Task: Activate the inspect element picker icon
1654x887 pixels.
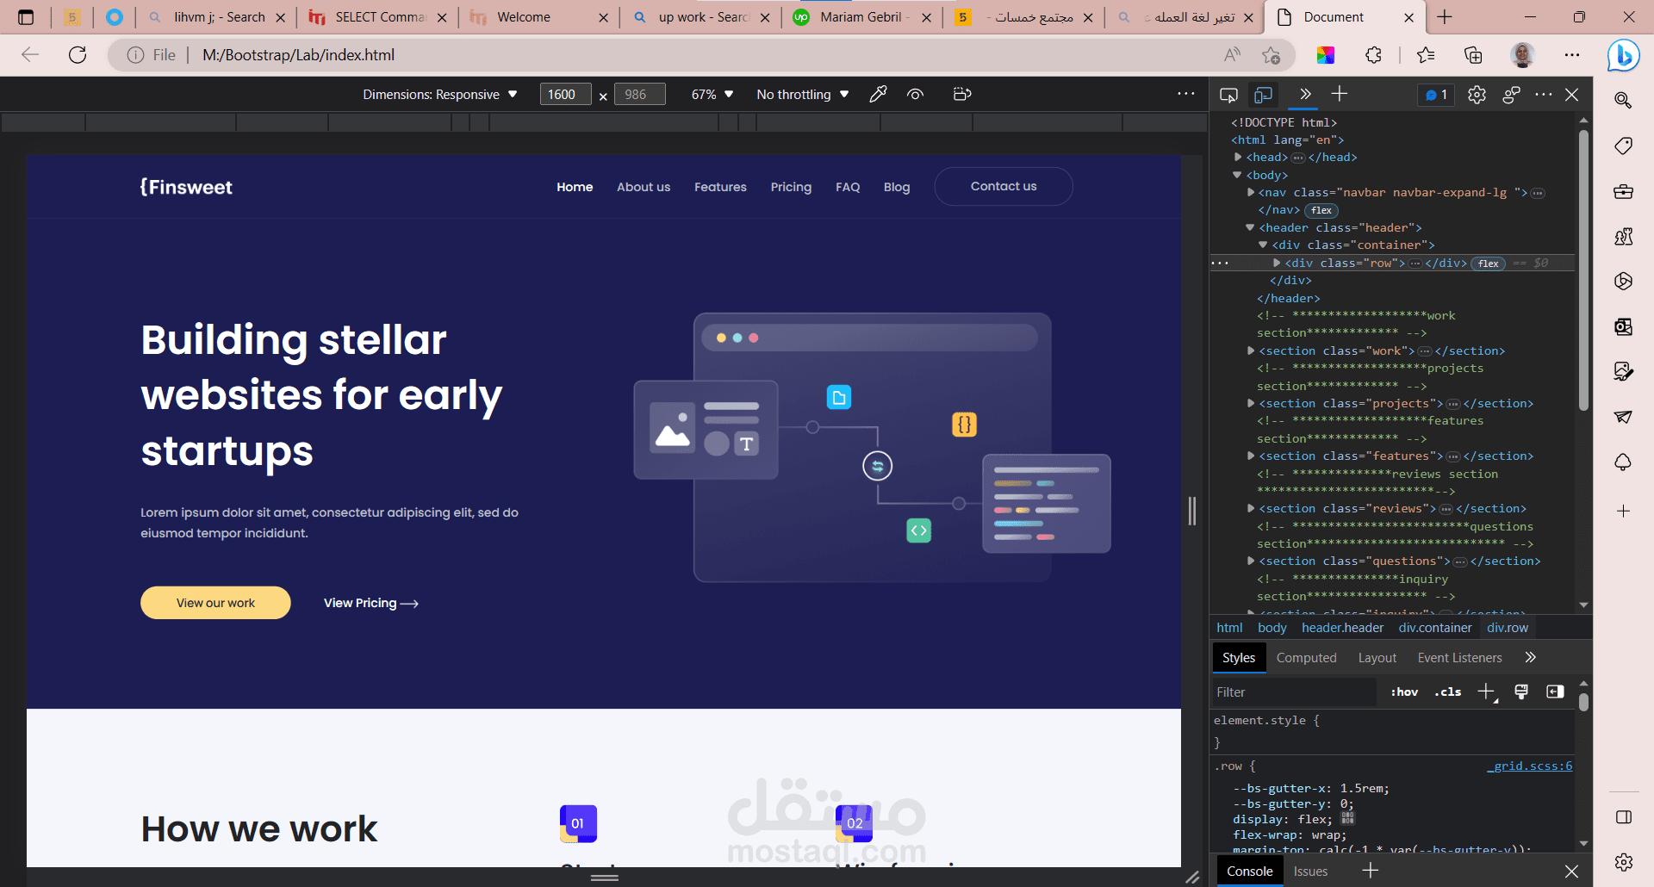Action: pos(1229,95)
